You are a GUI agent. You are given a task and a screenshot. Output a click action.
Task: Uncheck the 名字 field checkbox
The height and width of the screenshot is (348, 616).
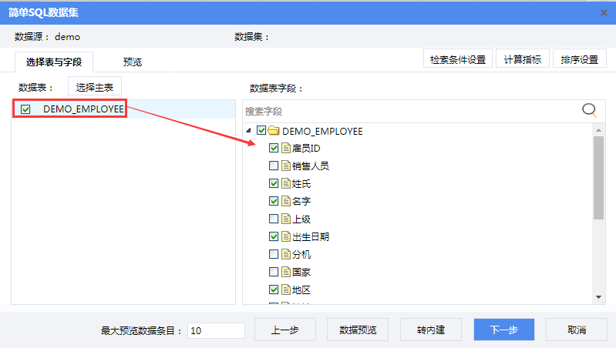pyautogui.click(x=273, y=202)
